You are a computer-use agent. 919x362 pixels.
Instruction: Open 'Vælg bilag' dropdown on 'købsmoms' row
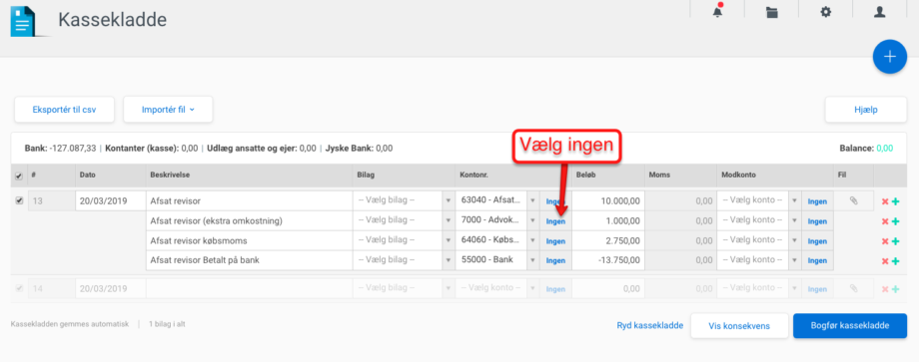click(x=404, y=241)
